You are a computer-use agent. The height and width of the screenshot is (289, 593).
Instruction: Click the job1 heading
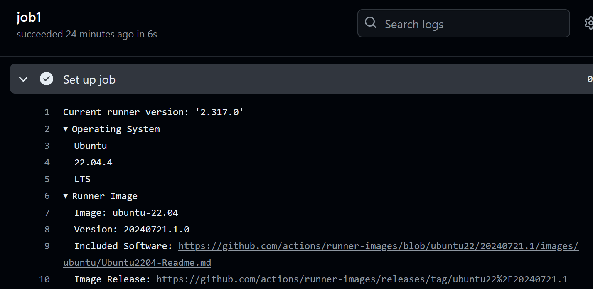(x=29, y=17)
